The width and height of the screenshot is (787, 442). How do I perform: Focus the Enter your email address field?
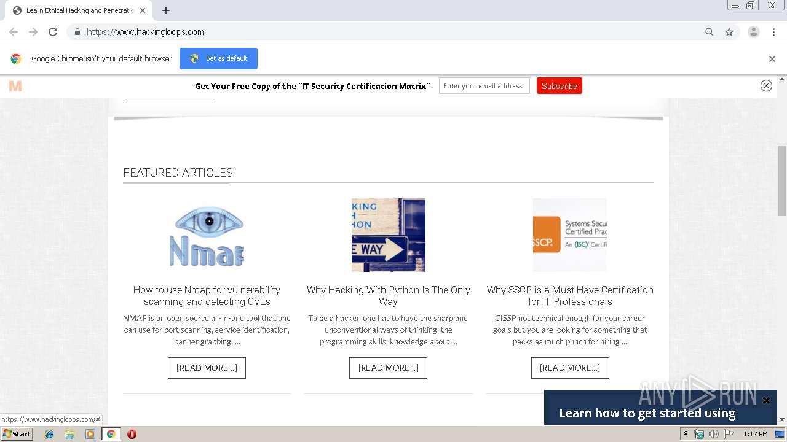[x=484, y=86]
